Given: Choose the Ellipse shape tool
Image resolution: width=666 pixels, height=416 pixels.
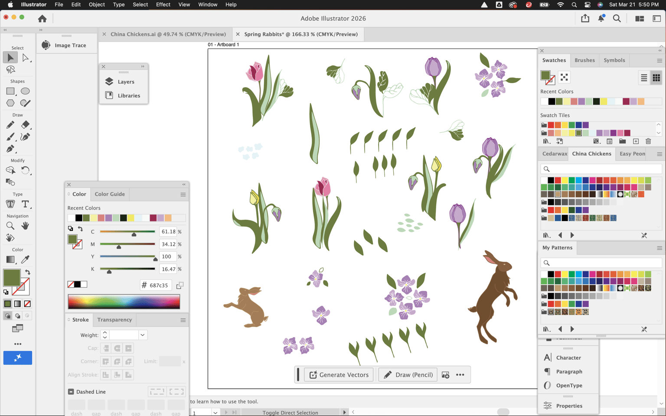Looking at the screenshot, I should (x=25, y=91).
